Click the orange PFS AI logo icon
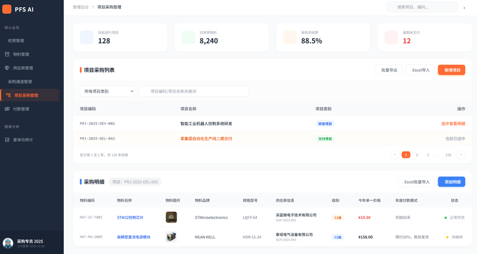477x254 pixels. pos(7,9)
